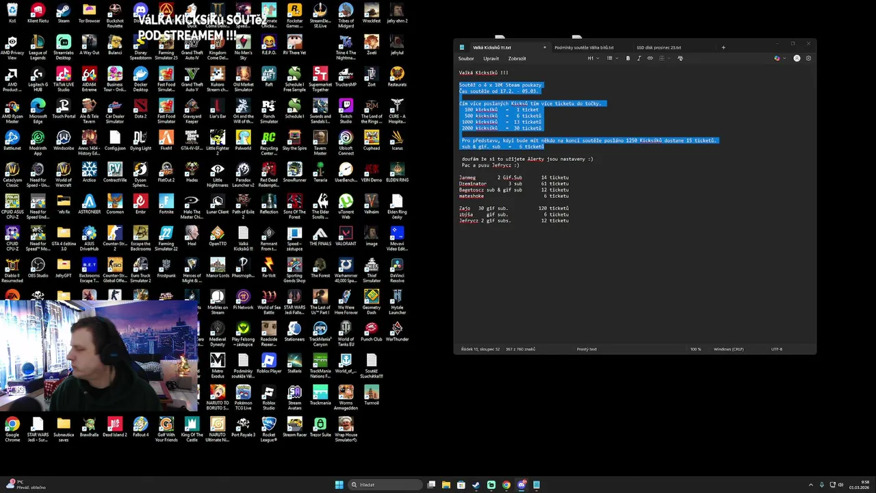This screenshot has width=876, height=493.
Task: Expand the table insert dropdown
Action: click(663, 58)
